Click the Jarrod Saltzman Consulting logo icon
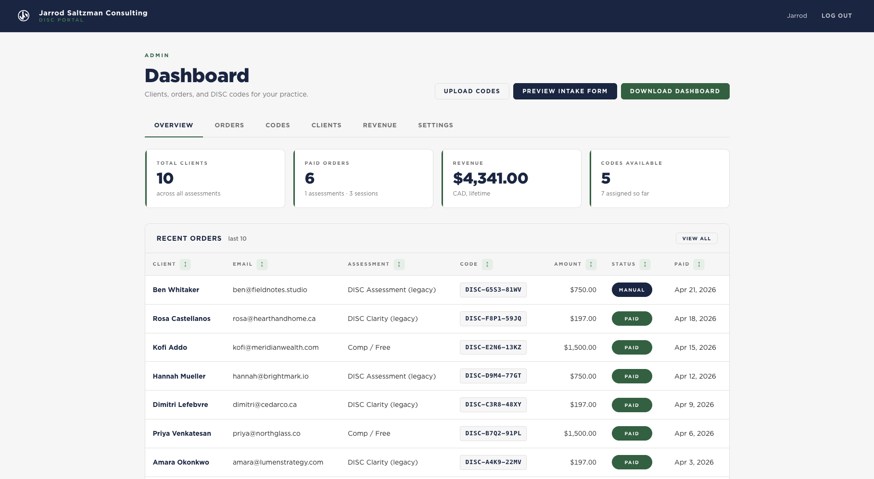 coord(24,16)
